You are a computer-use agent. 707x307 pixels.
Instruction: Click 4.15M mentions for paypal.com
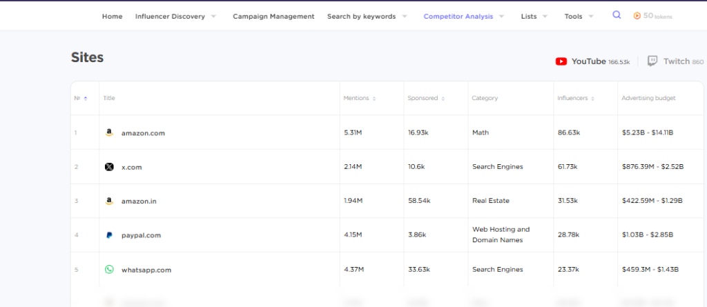coord(353,235)
